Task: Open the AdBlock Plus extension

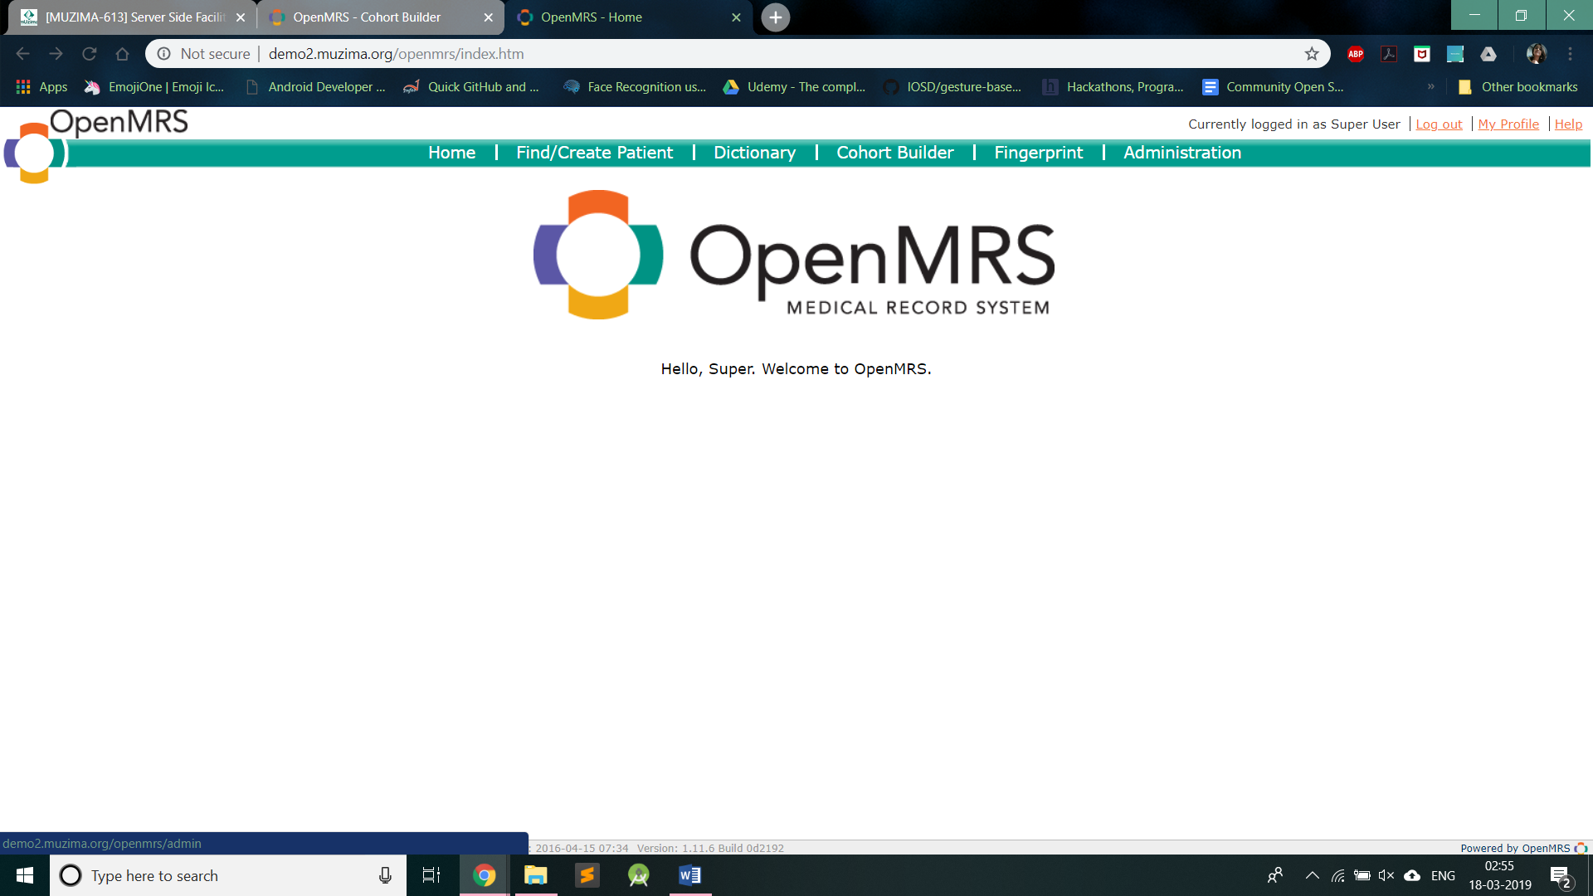Action: (x=1356, y=54)
